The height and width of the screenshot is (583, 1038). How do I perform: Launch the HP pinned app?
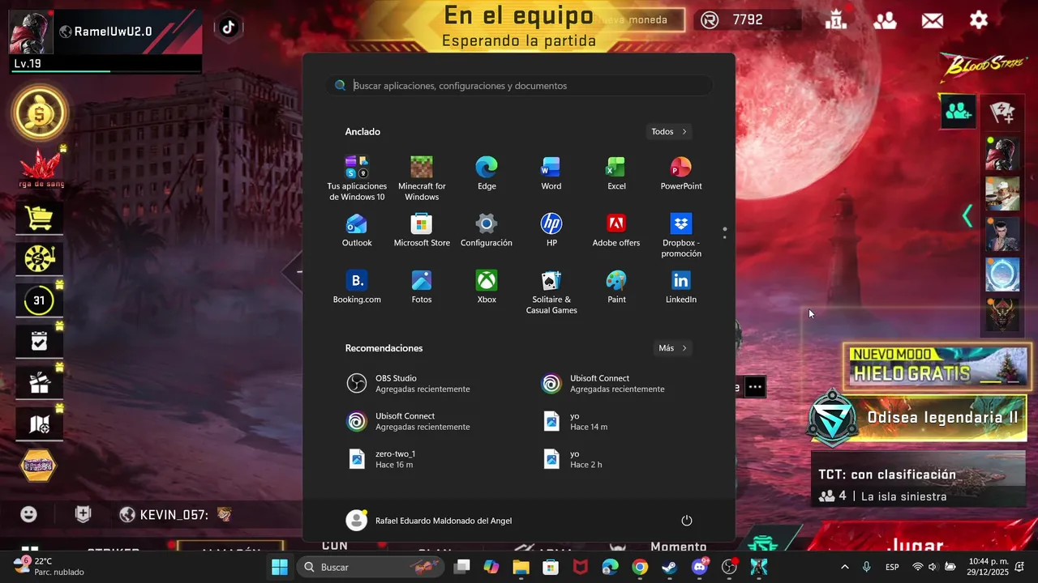coord(551,230)
